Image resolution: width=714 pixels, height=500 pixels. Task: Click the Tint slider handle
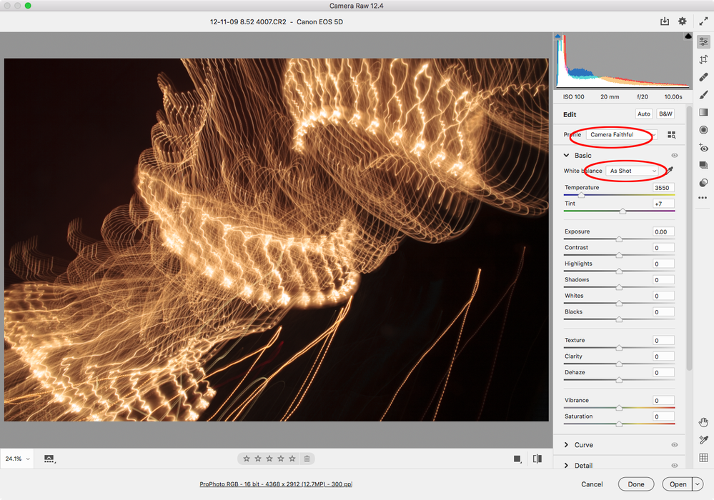point(623,211)
